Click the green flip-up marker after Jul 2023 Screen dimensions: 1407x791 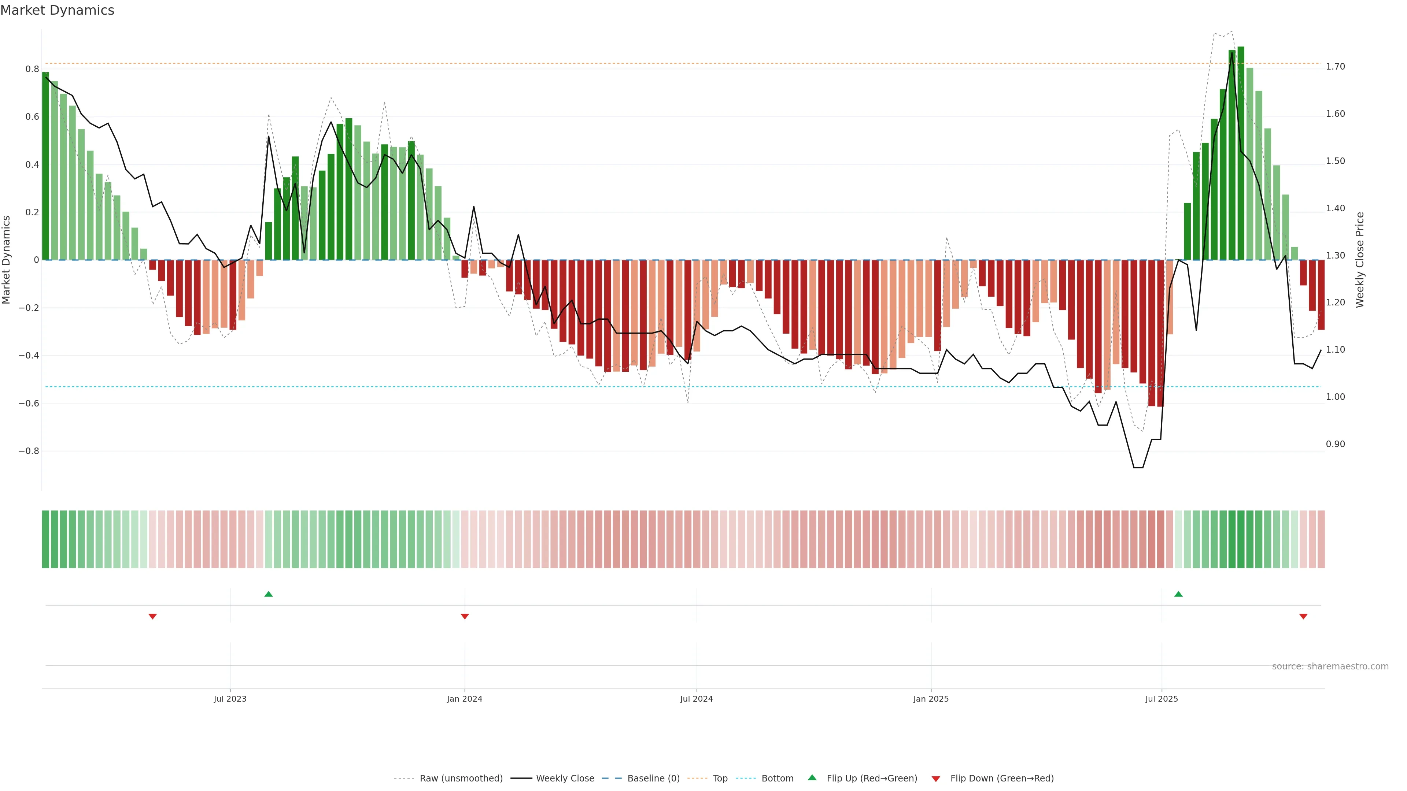(x=268, y=594)
